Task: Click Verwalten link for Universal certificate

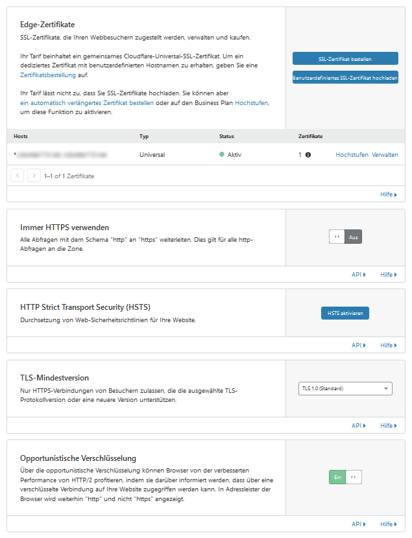Action: point(385,155)
